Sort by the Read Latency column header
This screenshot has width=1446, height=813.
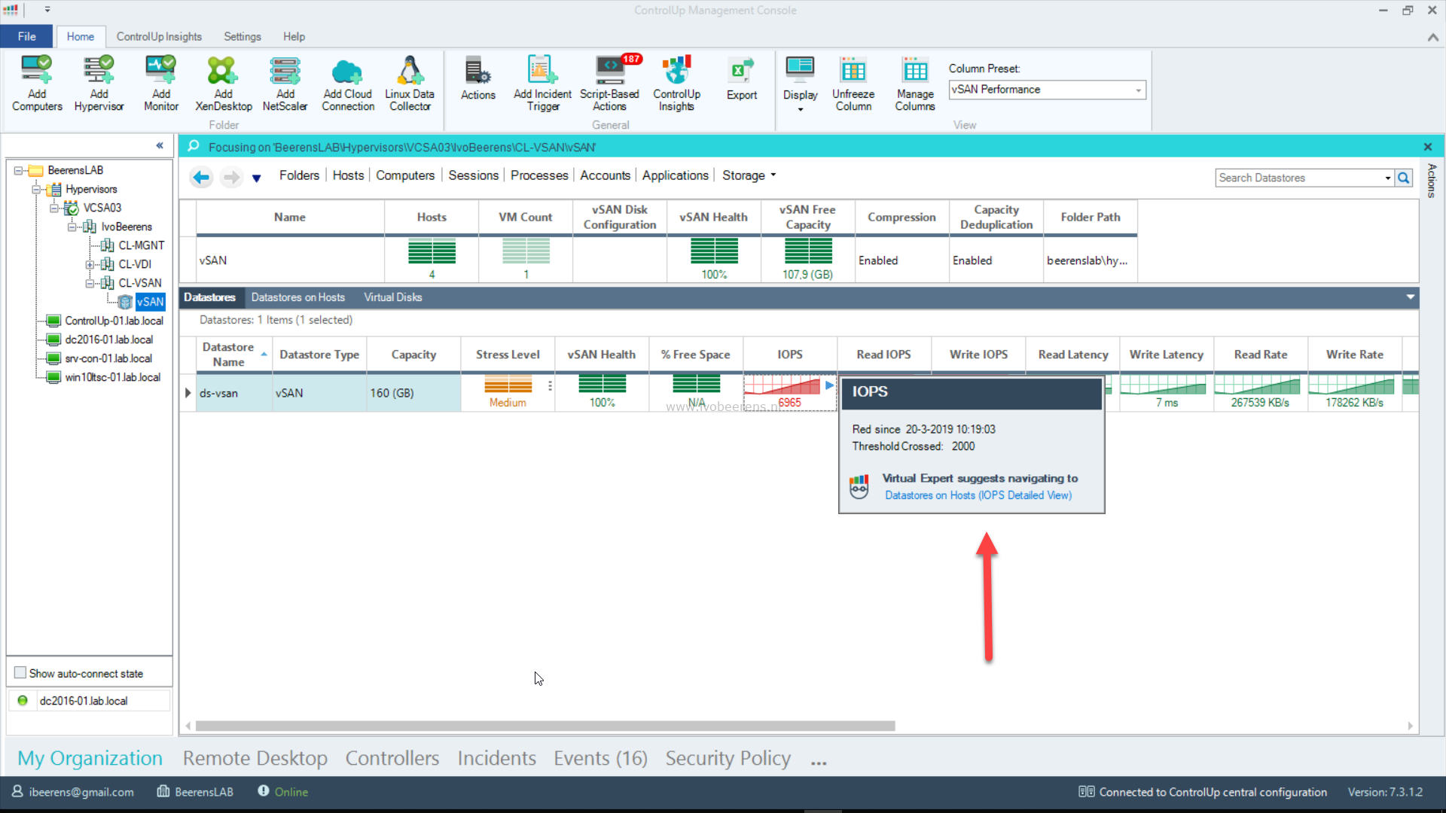(x=1072, y=355)
